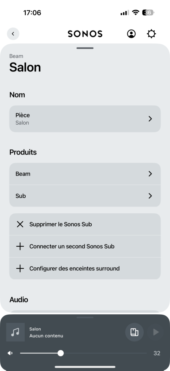Select Supprimer le Sonos Sub
The width and height of the screenshot is (170, 371).
[85, 224]
